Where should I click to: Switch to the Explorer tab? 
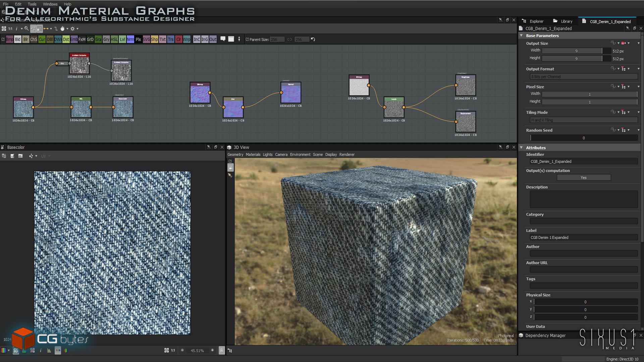pyautogui.click(x=533, y=21)
